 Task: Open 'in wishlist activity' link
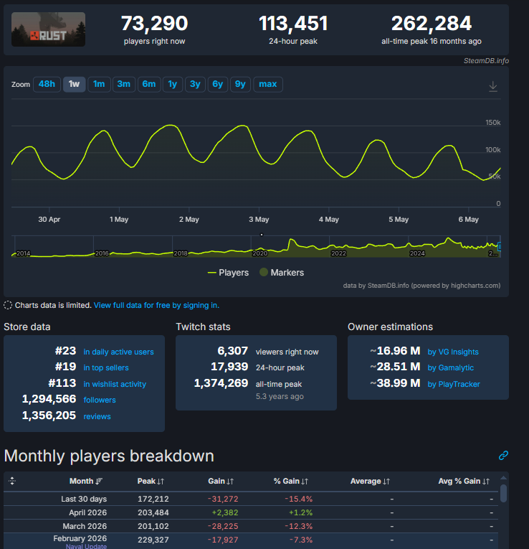(115, 384)
